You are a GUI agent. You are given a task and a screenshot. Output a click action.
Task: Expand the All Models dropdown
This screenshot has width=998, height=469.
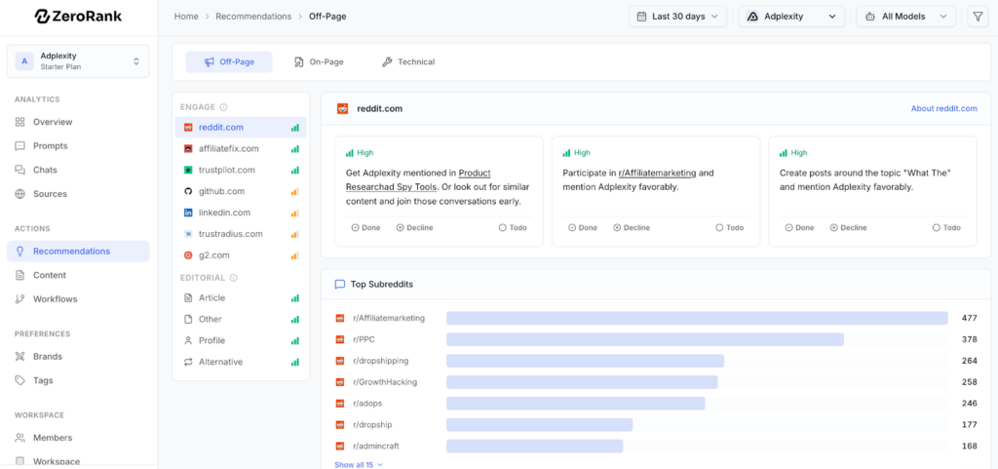coord(905,17)
